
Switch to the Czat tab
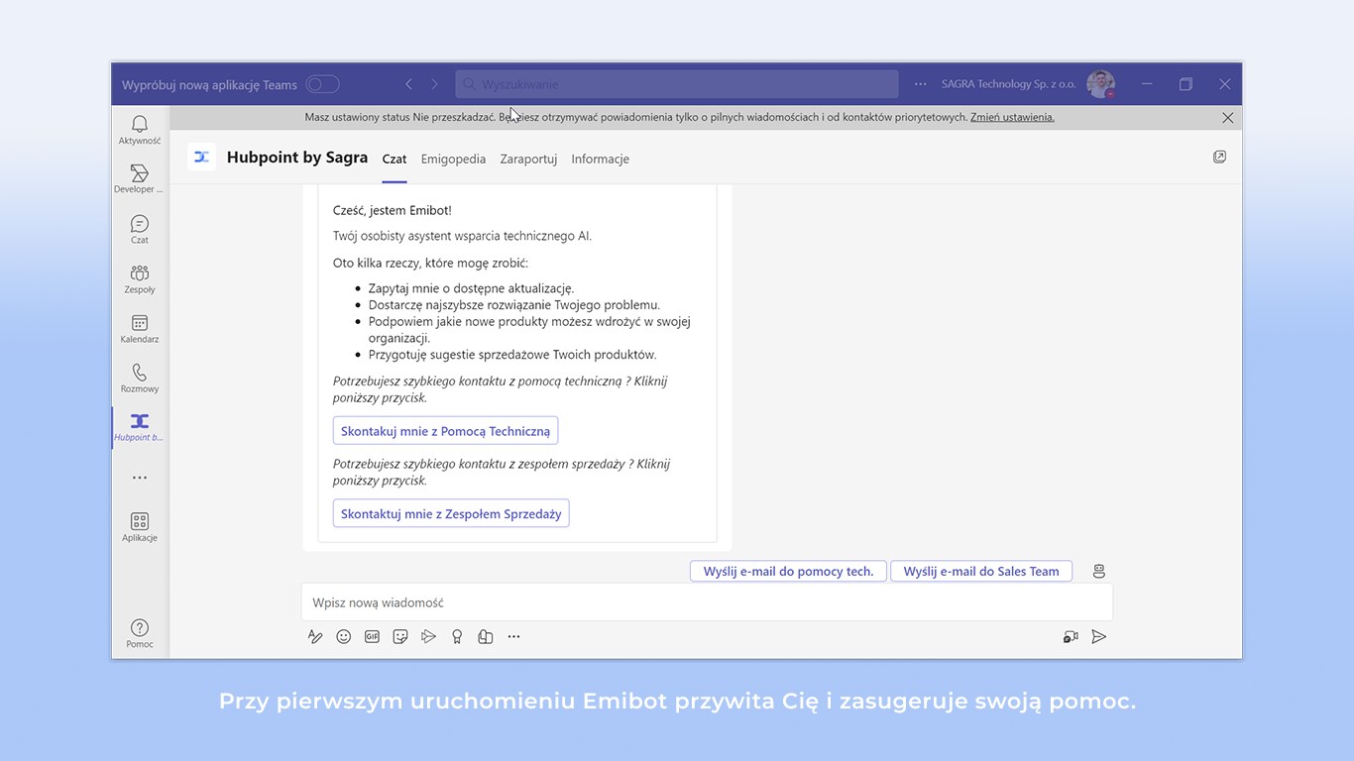coord(395,159)
